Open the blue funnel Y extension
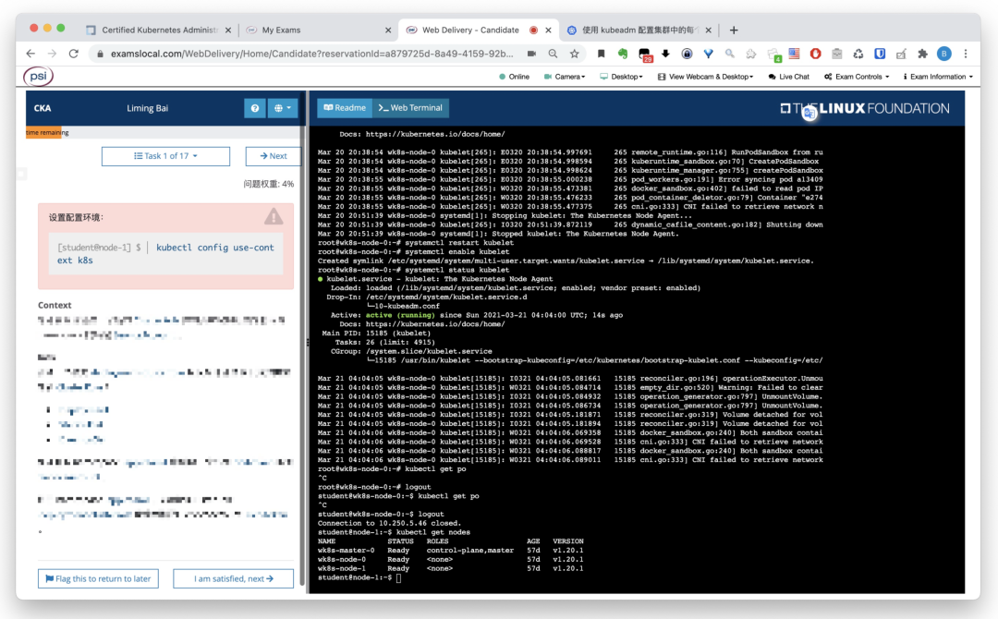Viewport: 998px width, 619px height. [x=709, y=55]
